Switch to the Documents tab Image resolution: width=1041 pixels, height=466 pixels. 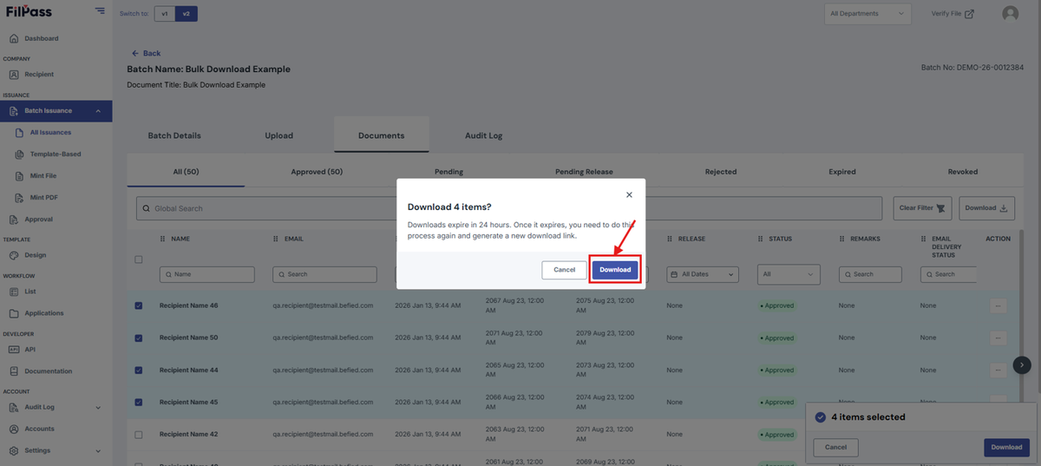click(382, 135)
